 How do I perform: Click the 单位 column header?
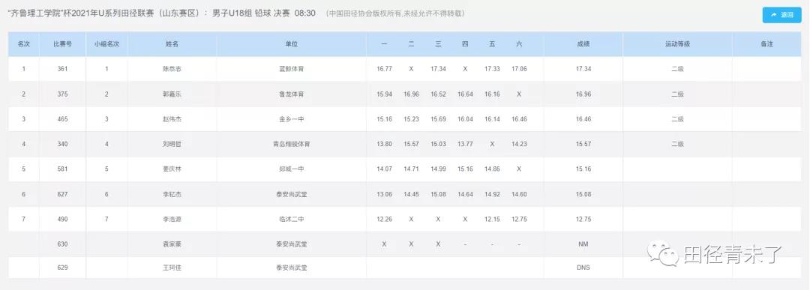[x=291, y=44]
